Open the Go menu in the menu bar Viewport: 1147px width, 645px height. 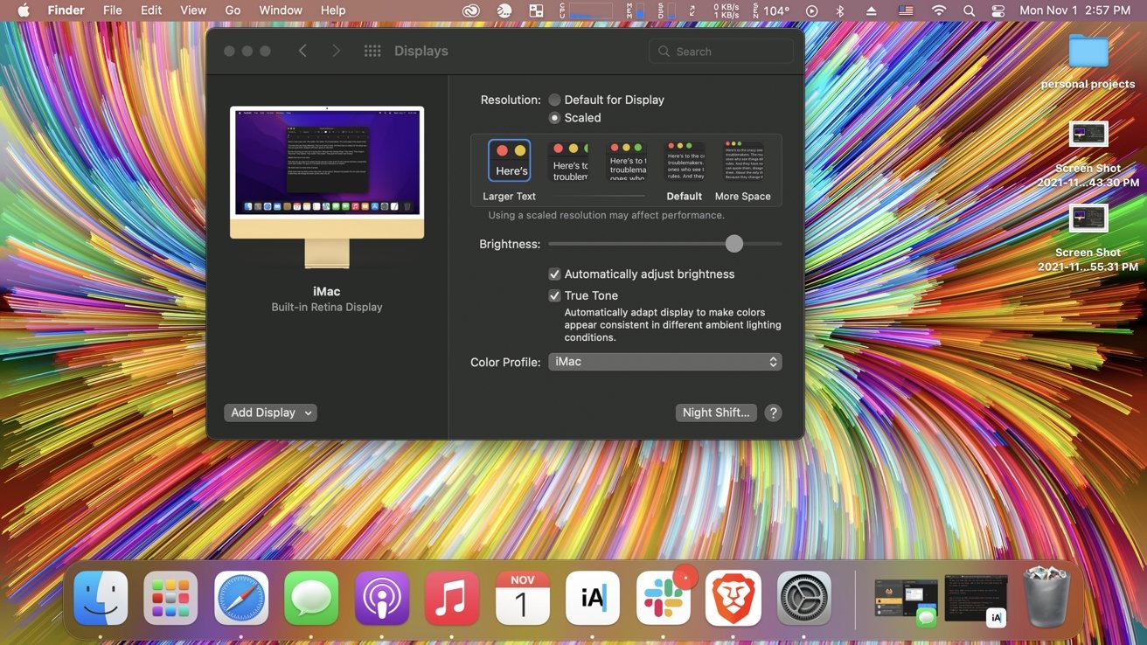[232, 10]
